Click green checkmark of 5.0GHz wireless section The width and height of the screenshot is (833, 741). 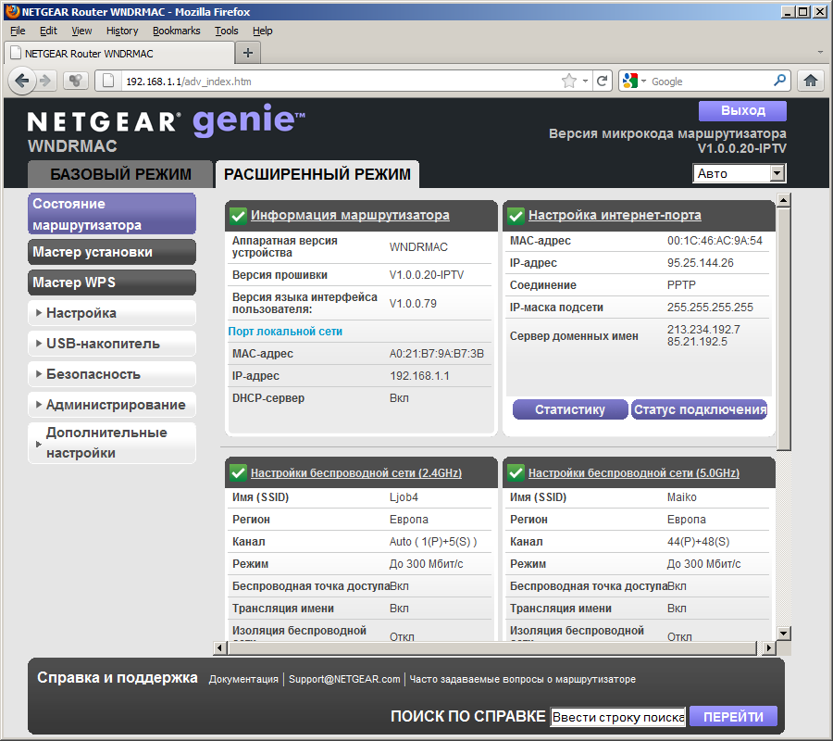(x=516, y=472)
